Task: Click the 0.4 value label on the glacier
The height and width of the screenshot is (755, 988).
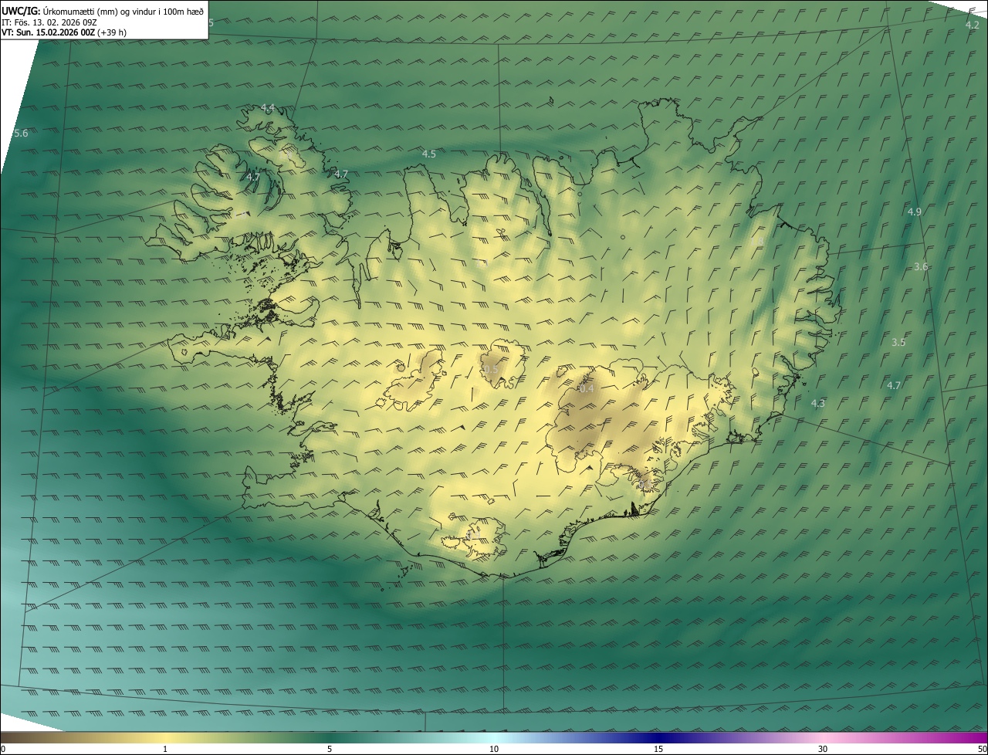Action: point(587,389)
